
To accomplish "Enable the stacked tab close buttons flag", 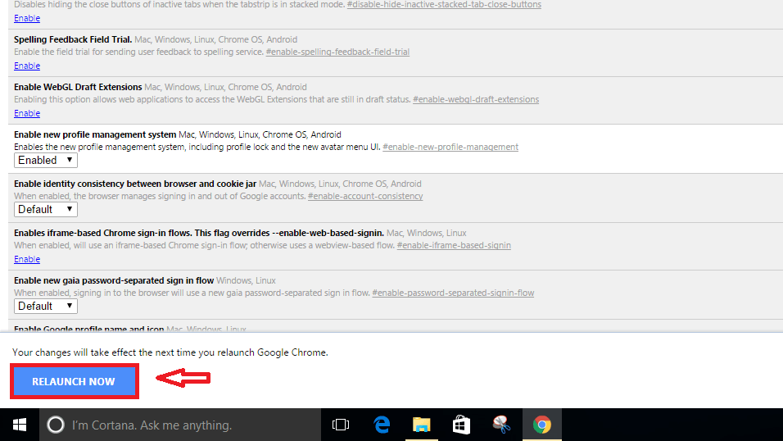I will tap(27, 19).
